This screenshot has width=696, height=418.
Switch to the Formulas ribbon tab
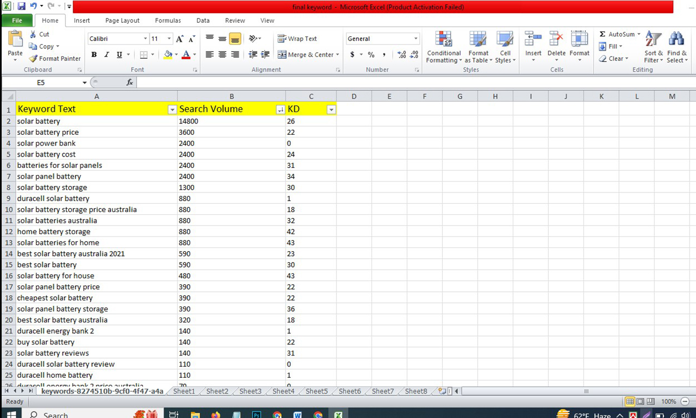click(167, 20)
